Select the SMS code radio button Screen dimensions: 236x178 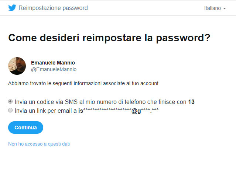[10, 102]
